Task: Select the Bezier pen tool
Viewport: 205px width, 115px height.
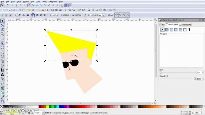Action: (x=3, y=65)
